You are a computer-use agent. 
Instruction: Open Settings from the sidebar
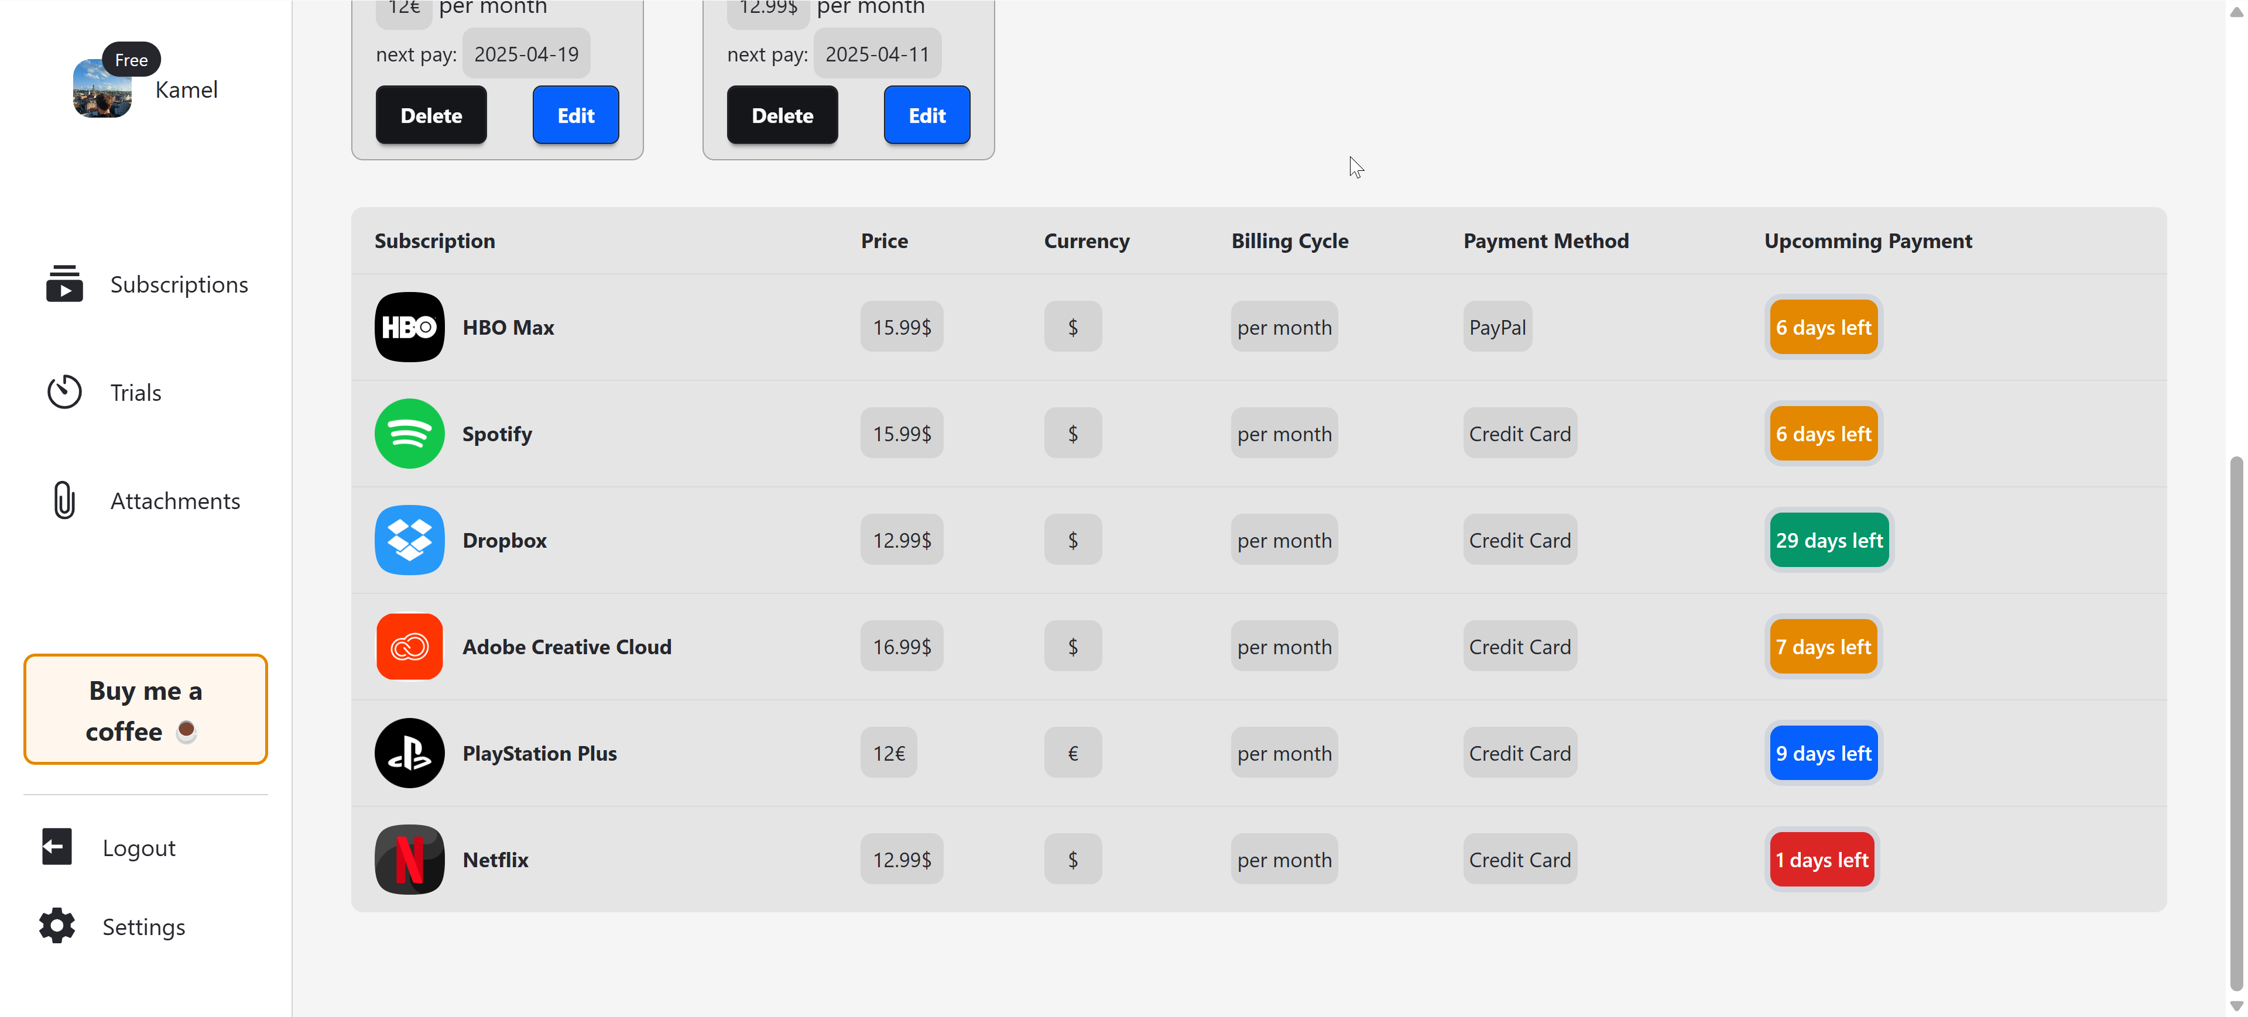click(x=114, y=926)
